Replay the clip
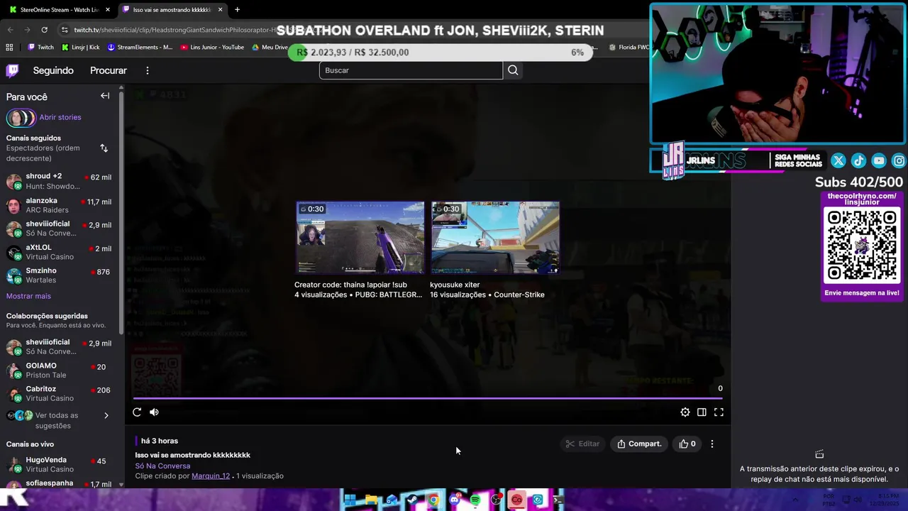908x511 pixels. click(137, 412)
